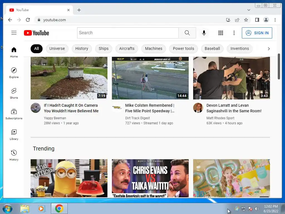Click the share page icon
This screenshot has height=214, width=285.
pyautogui.click(x=237, y=20)
